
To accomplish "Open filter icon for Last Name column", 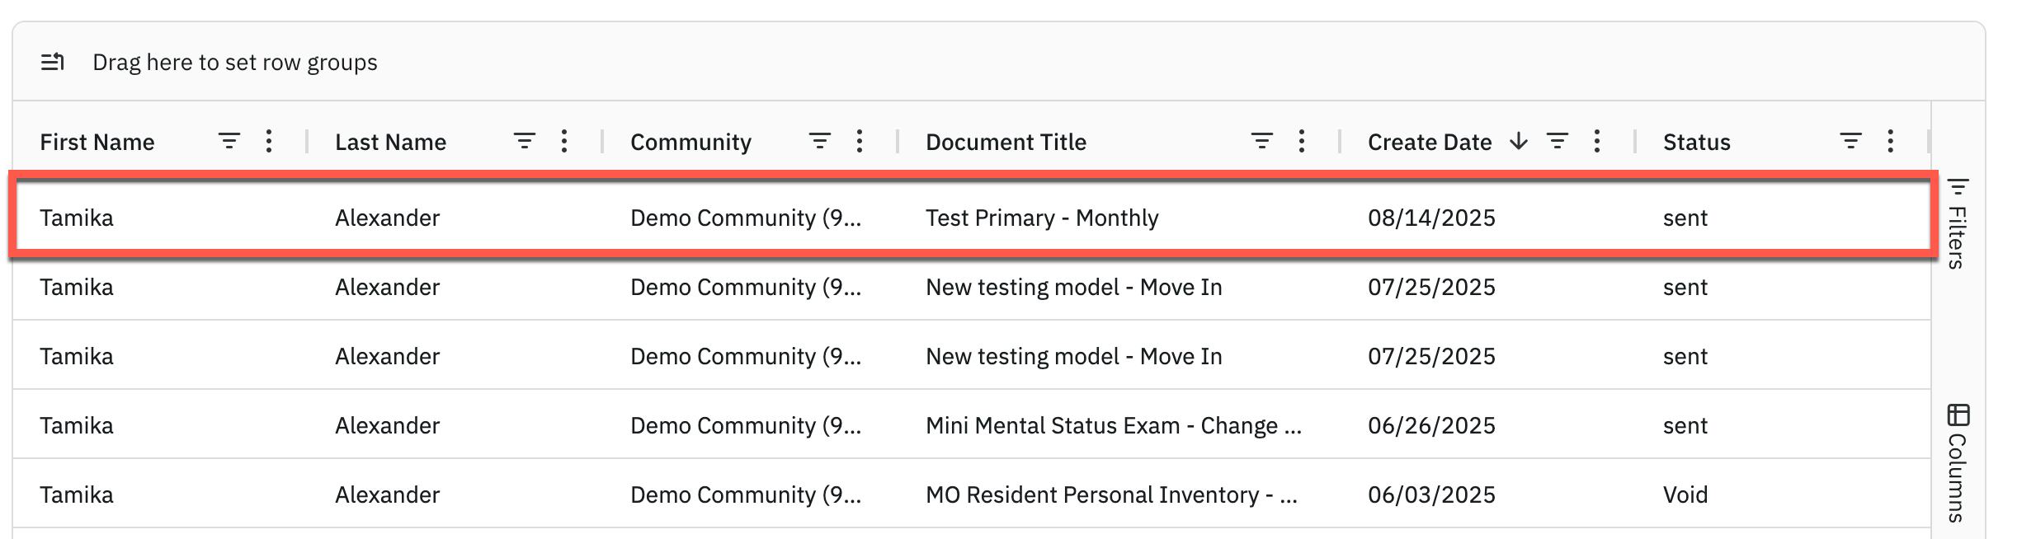I will pos(524,142).
